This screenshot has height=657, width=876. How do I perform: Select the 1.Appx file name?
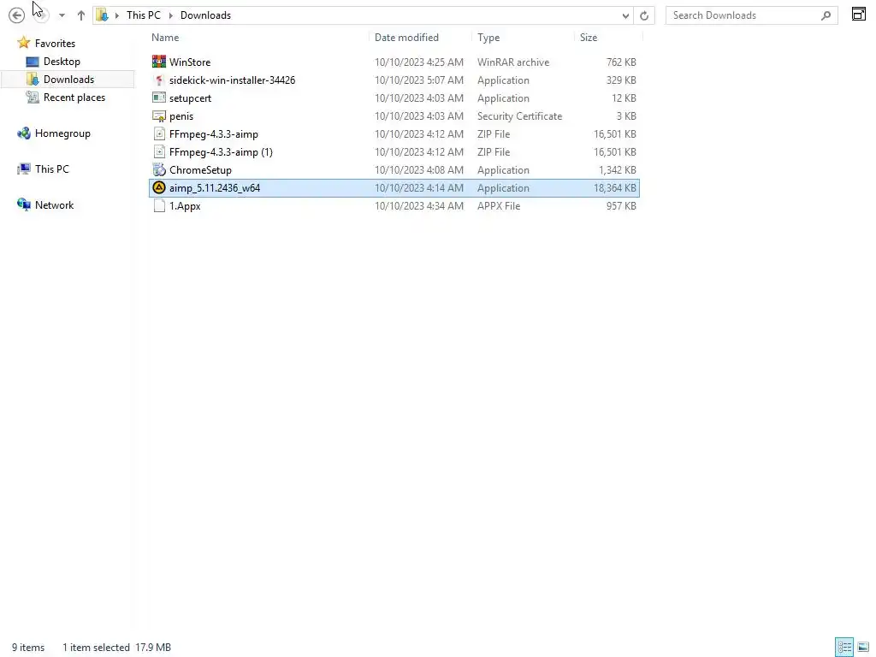(185, 205)
